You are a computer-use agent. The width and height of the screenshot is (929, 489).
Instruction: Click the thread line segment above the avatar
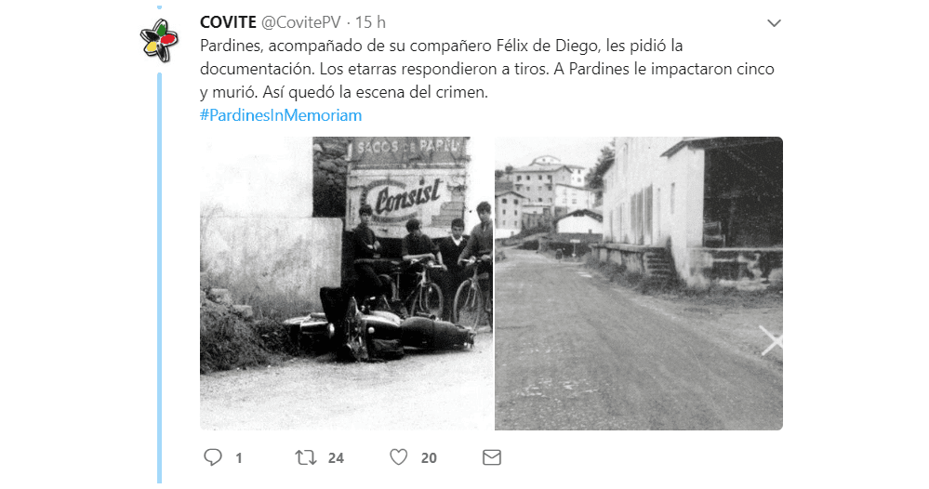coord(159,7)
